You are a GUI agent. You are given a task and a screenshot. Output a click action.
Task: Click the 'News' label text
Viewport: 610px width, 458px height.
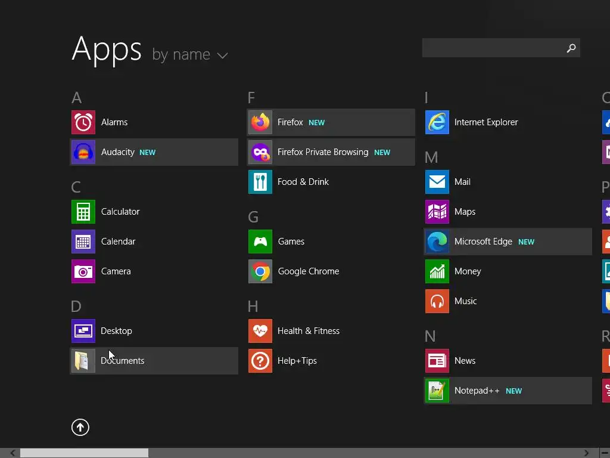click(465, 361)
